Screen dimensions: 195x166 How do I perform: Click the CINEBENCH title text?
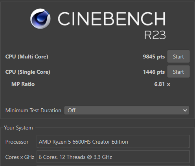click(112, 19)
